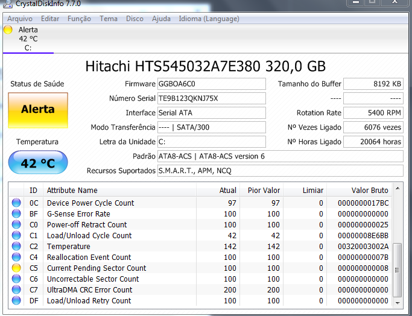Screen dimensions: 412x316
Task: Click raw value 000000000008 in C5 row
Action: tap(363, 268)
